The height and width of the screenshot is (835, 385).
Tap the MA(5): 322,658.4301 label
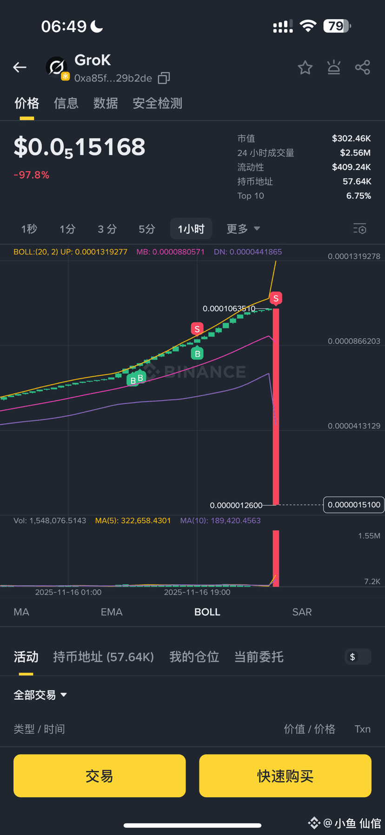[133, 521]
